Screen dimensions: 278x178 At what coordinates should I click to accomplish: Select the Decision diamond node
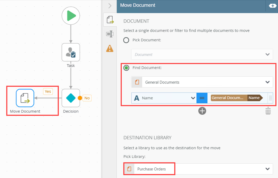click(71, 98)
